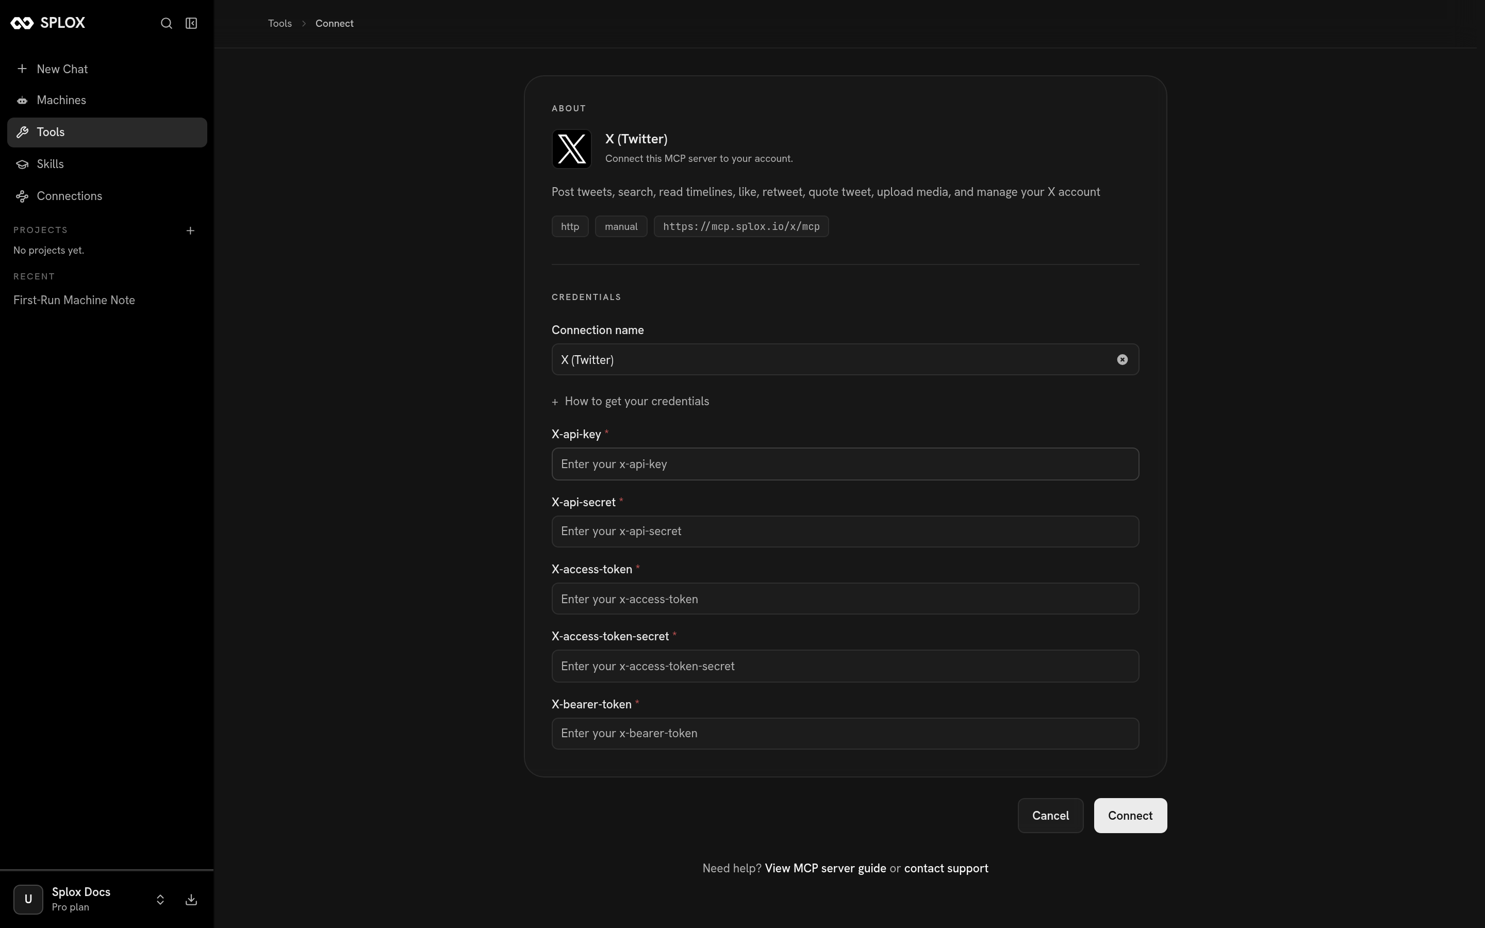Screen dimensions: 1485x928
Task: Start a New Chat
Action: point(107,69)
